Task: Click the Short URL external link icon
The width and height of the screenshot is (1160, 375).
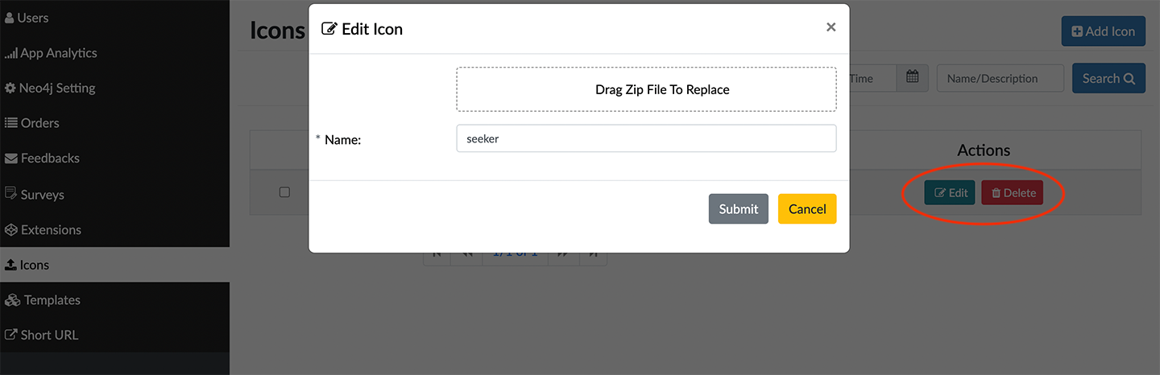Action: pyautogui.click(x=11, y=335)
